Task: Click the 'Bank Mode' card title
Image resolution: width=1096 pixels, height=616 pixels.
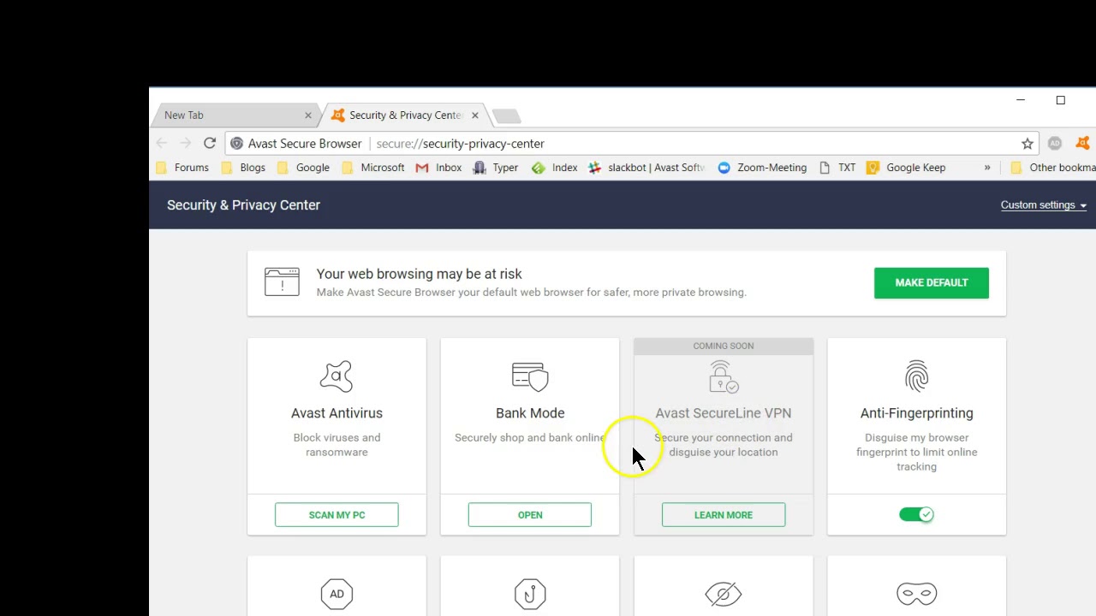Action: pos(530,413)
